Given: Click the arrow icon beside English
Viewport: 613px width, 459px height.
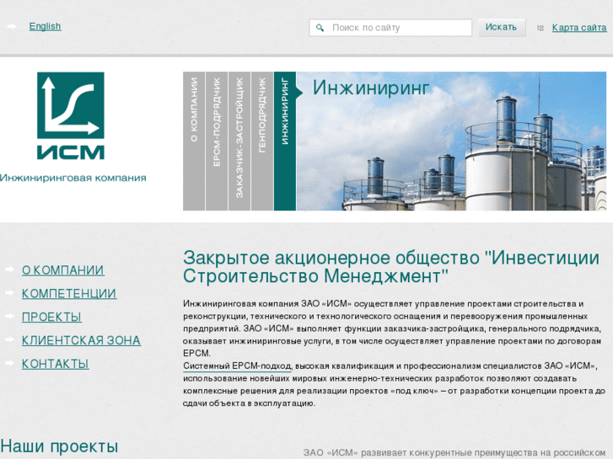Looking at the screenshot, I should pyautogui.click(x=12, y=27).
